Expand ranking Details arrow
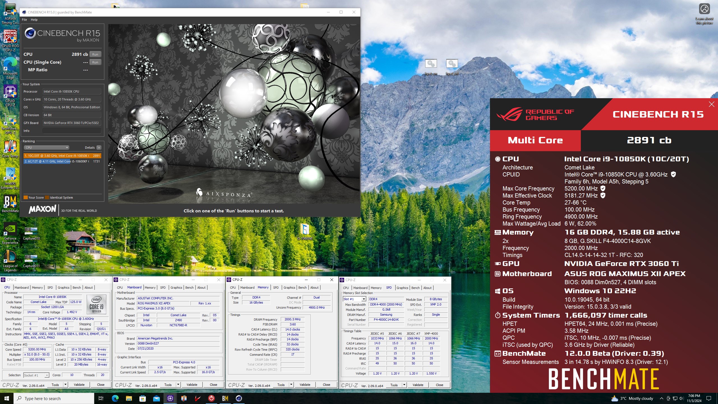The height and width of the screenshot is (404, 718). [x=99, y=148]
